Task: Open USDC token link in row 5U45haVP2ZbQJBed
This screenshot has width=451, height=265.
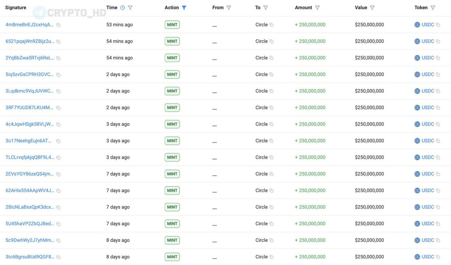Action: pyautogui.click(x=428, y=224)
